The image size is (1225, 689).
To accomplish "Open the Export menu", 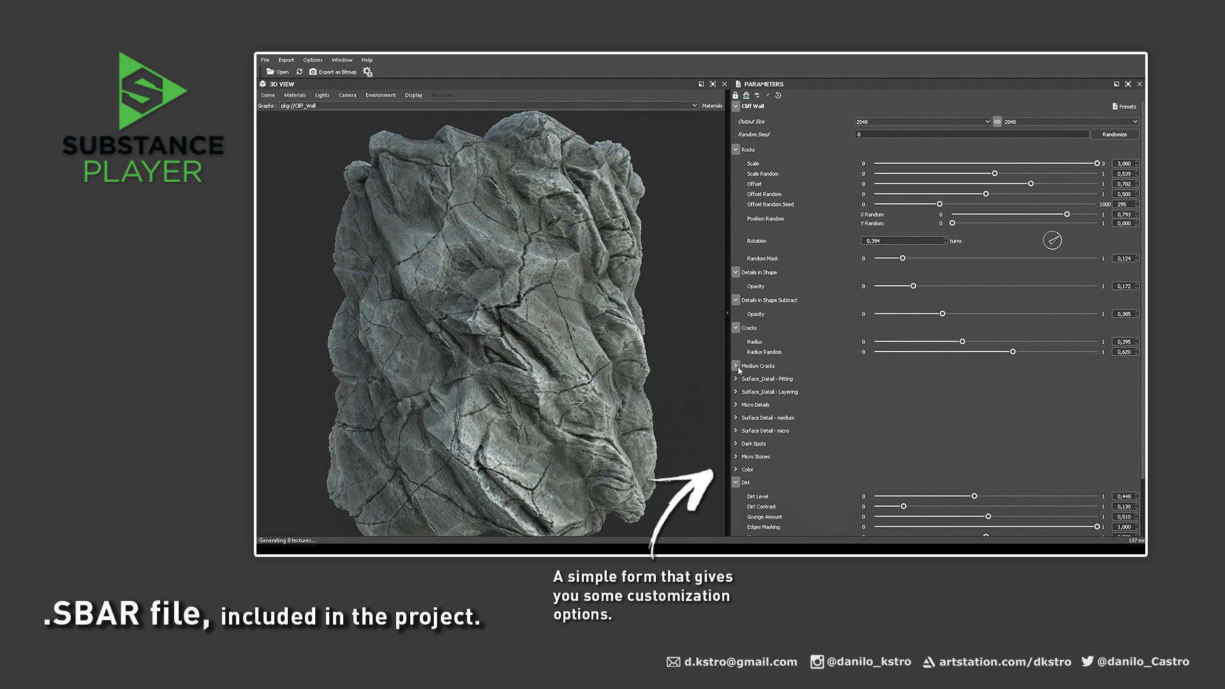I will [286, 60].
